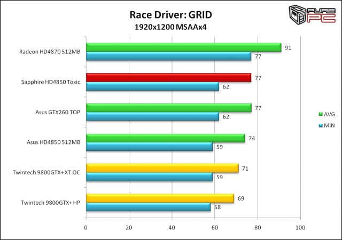Select the Twintech 9800GTX+ HP blue MIN bar
This screenshot has height=240, width=342.
point(148,207)
